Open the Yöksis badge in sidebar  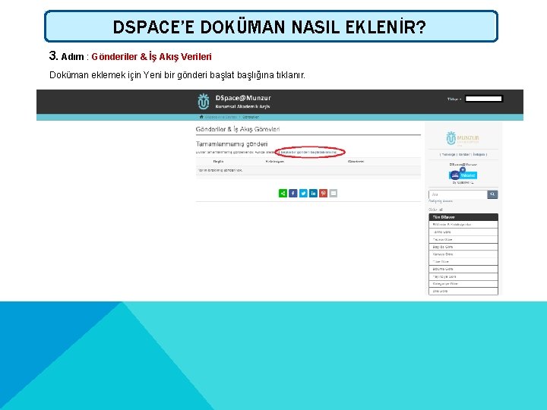(463, 175)
